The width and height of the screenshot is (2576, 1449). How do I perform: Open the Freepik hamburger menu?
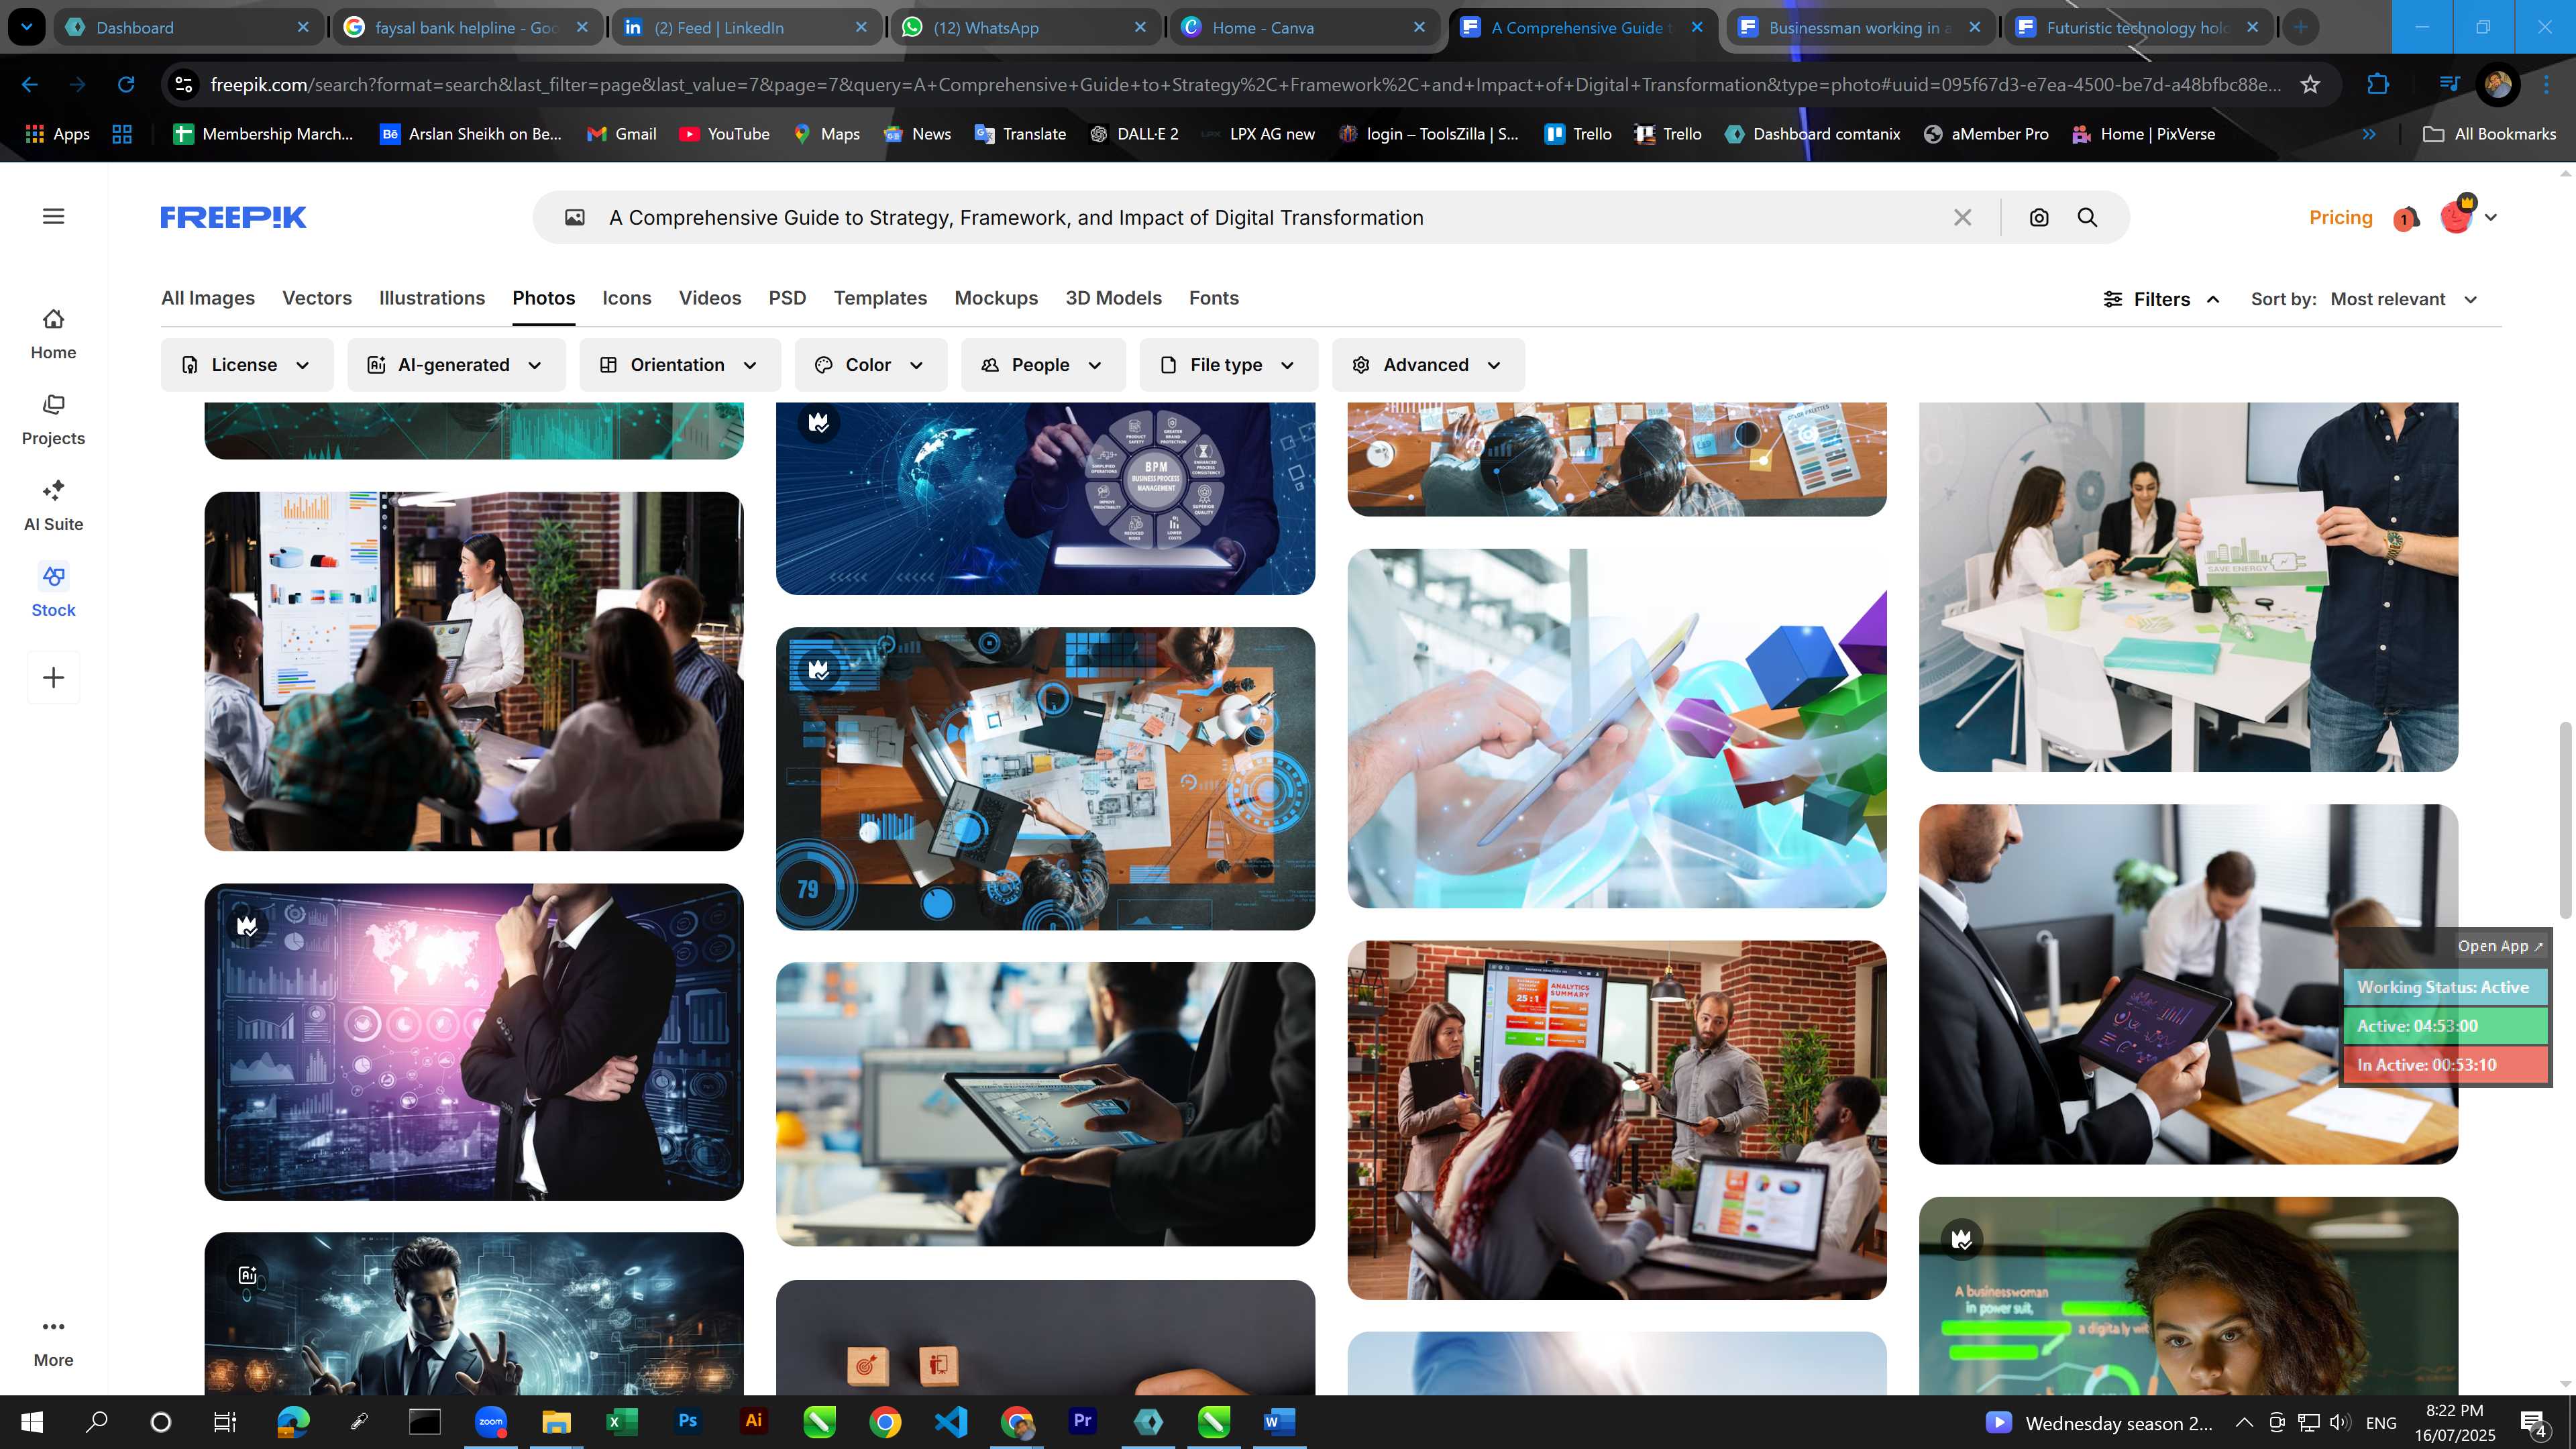tap(53, 216)
